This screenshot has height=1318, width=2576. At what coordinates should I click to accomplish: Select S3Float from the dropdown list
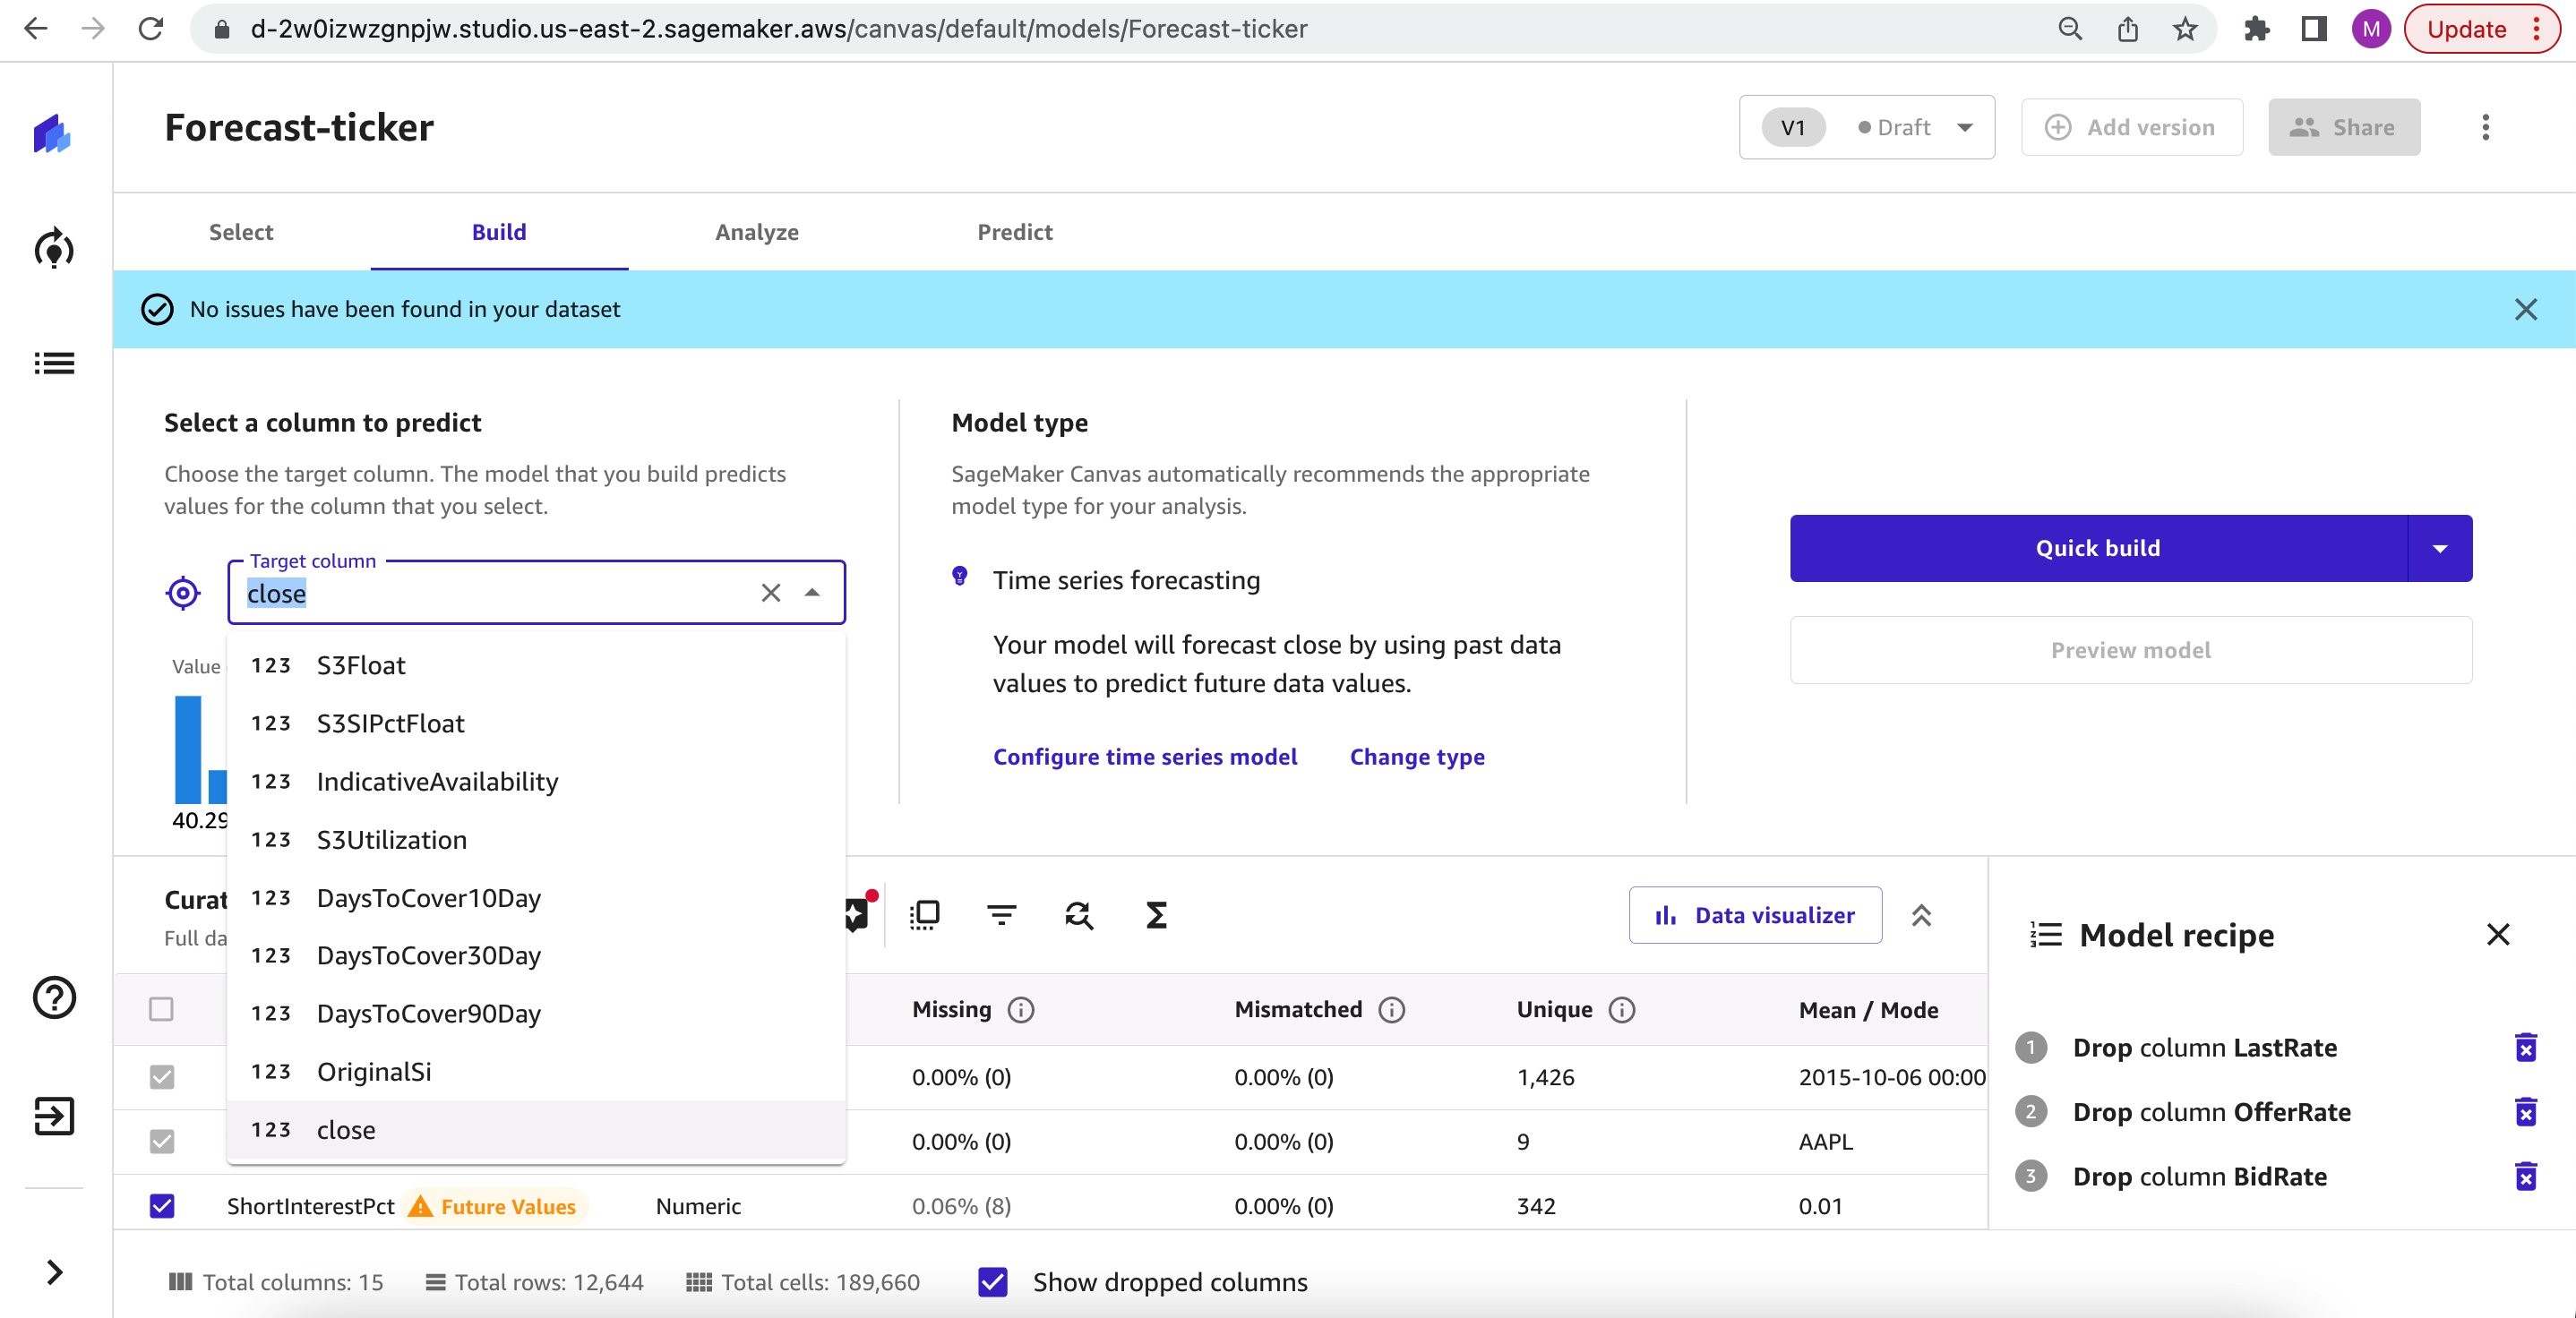point(536,665)
